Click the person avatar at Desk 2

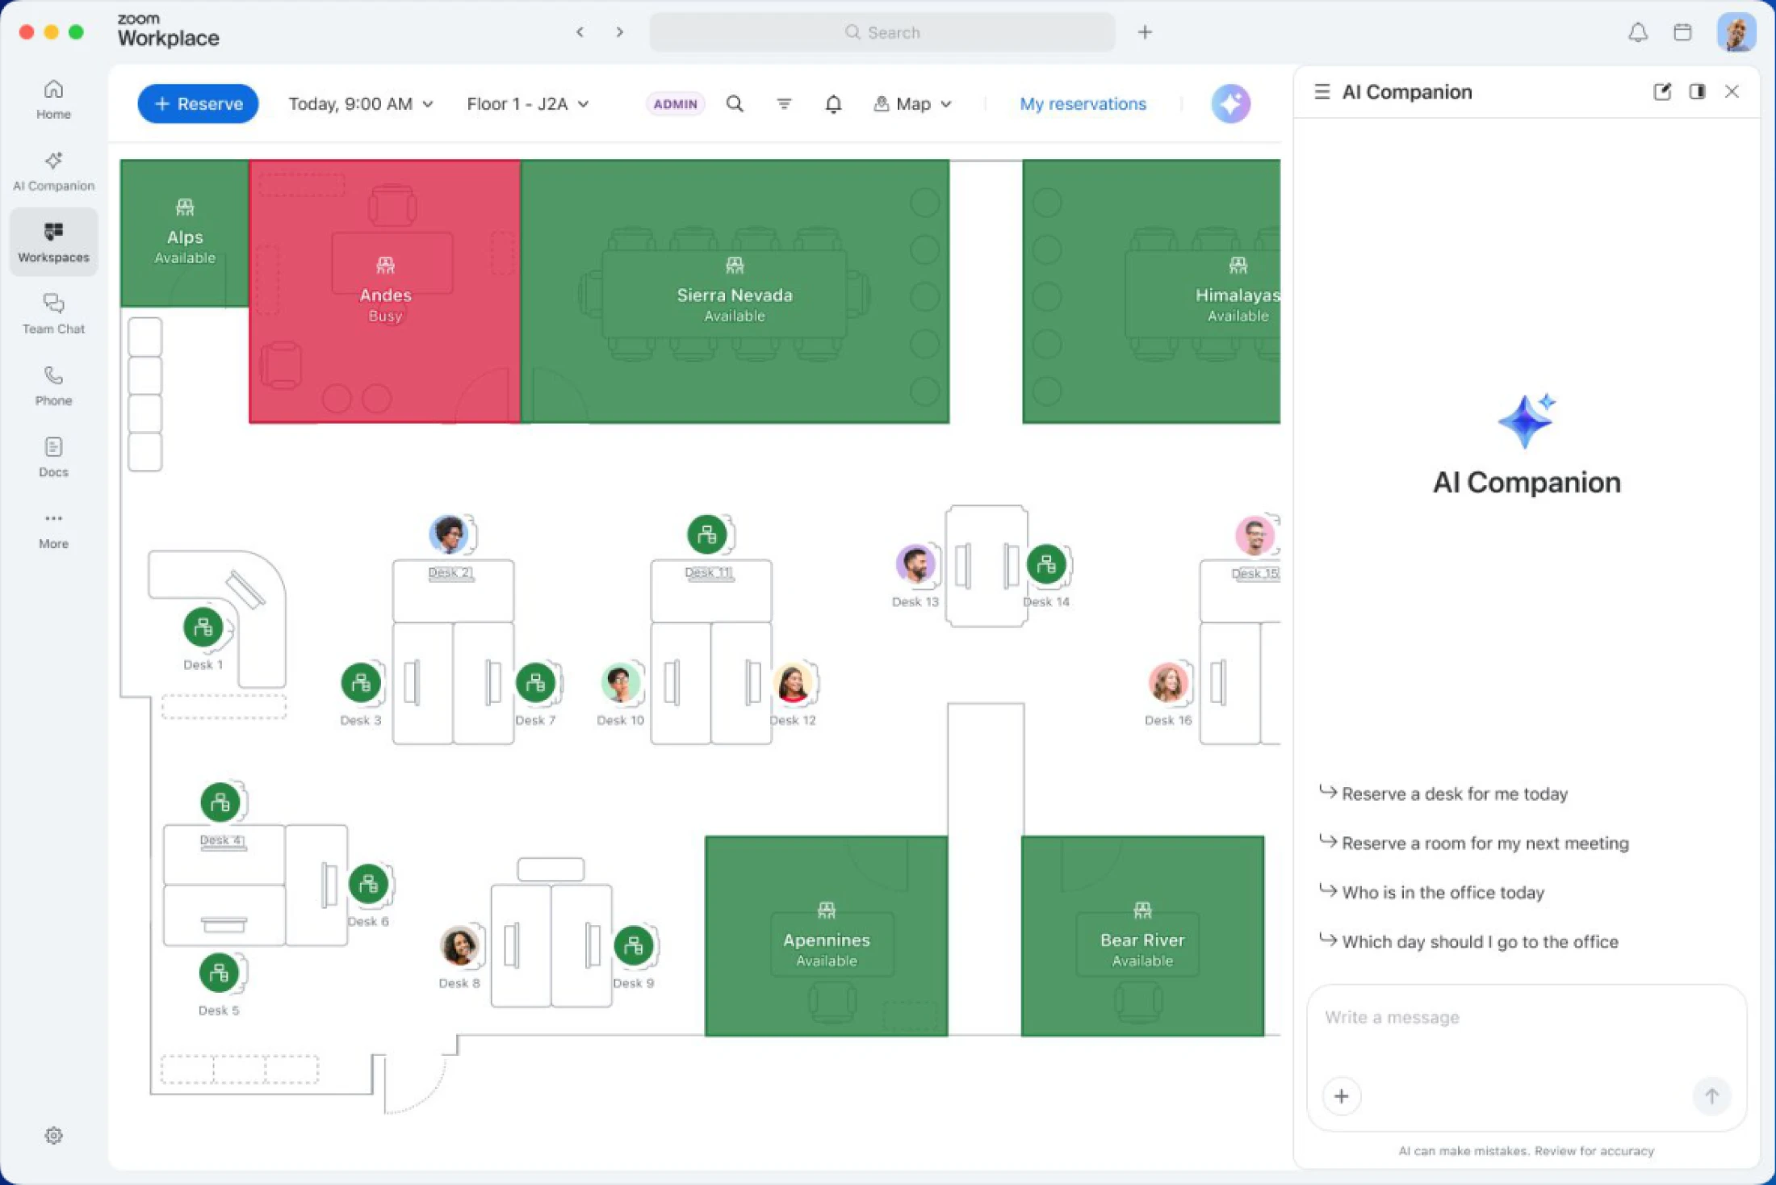[x=448, y=534]
